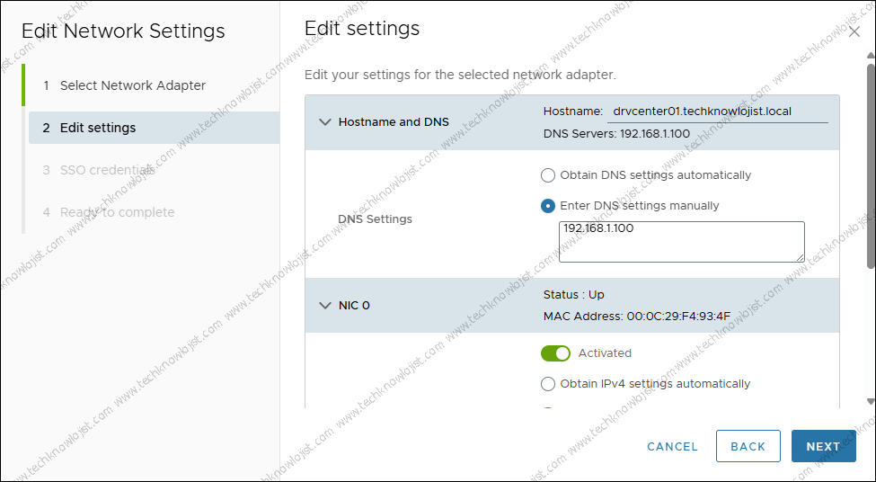Click the Hostname input field
Viewport: 876px width, 482px height.
[717, 111]
